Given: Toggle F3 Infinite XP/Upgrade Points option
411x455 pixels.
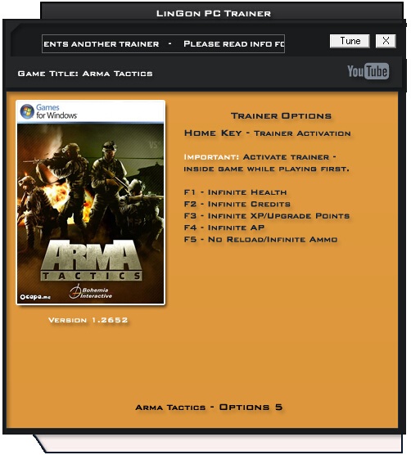Looking at the screenshot, I should coord(267,216).
